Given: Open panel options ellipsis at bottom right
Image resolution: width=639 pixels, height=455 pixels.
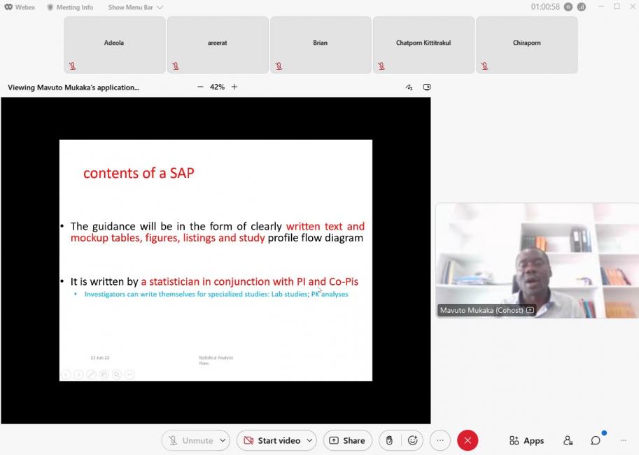Looking at the screenshot, I should click(x=623, y=440).
